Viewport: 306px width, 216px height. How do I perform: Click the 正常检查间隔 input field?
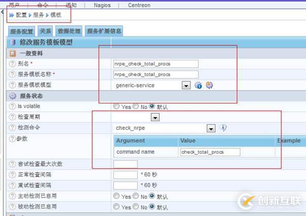click(125, 175)
